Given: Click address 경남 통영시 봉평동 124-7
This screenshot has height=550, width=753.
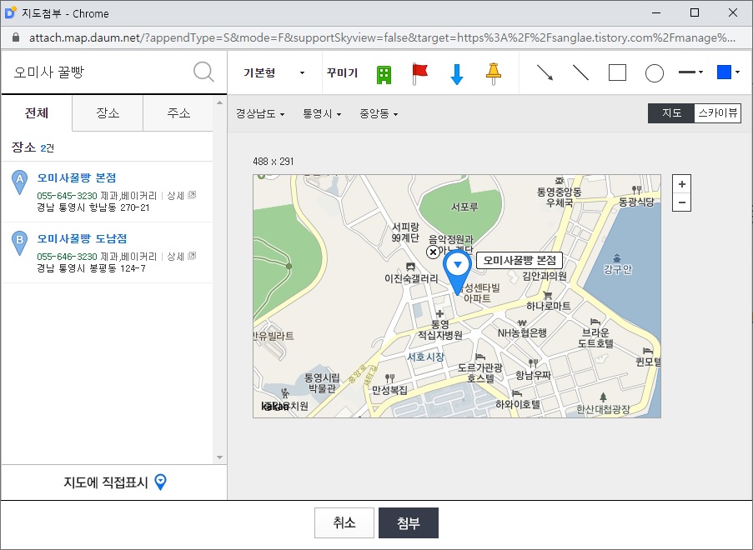Looking at the screenshot, I should [x=91, y=268].
